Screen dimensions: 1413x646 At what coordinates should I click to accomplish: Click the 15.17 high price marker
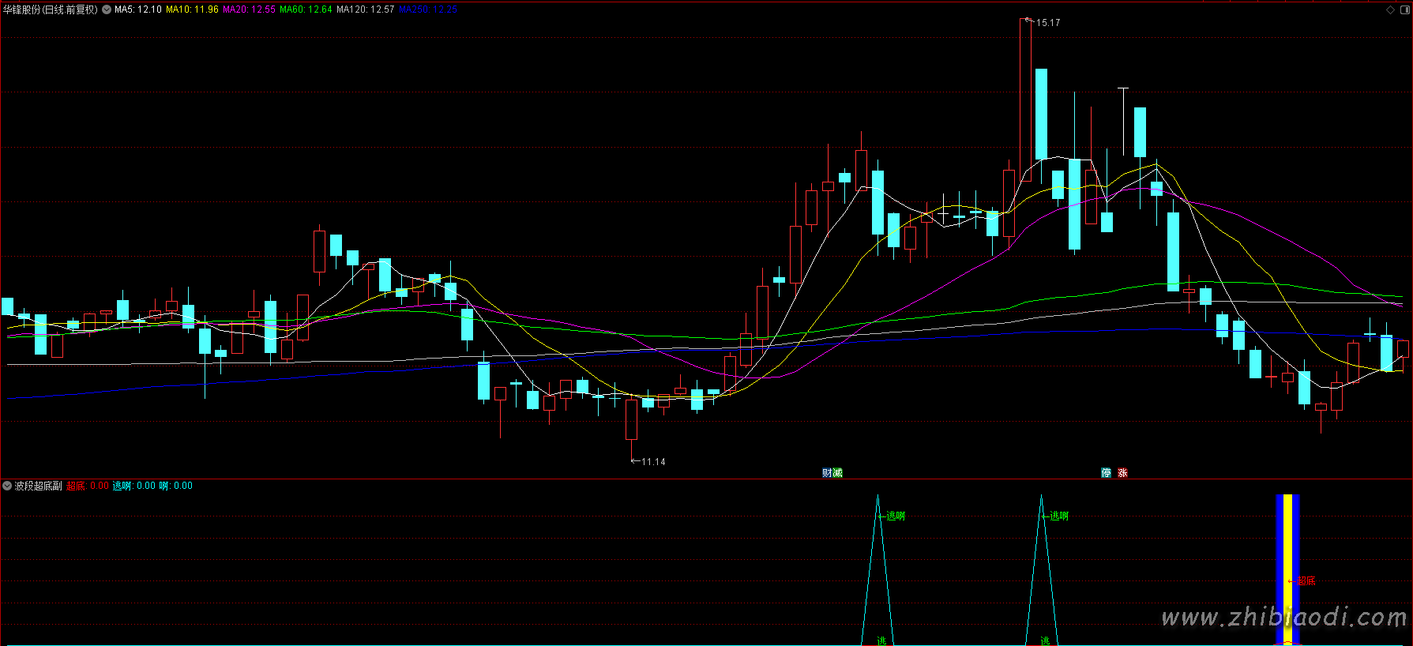(1048, 23)
